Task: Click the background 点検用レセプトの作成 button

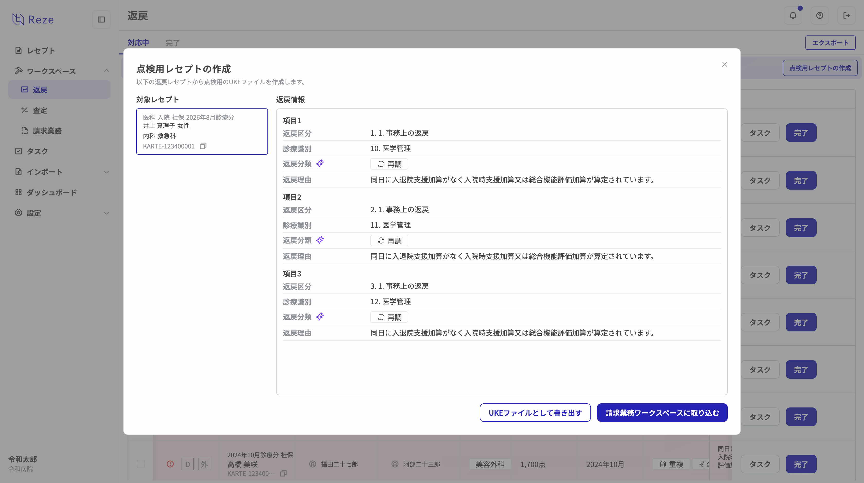Action: 820,68
